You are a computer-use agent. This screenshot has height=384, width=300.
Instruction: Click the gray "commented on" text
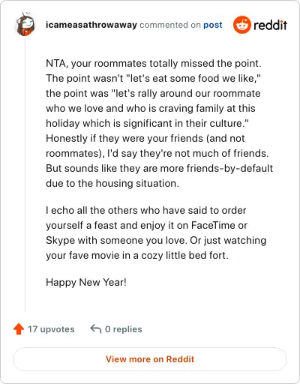(170, 25)
